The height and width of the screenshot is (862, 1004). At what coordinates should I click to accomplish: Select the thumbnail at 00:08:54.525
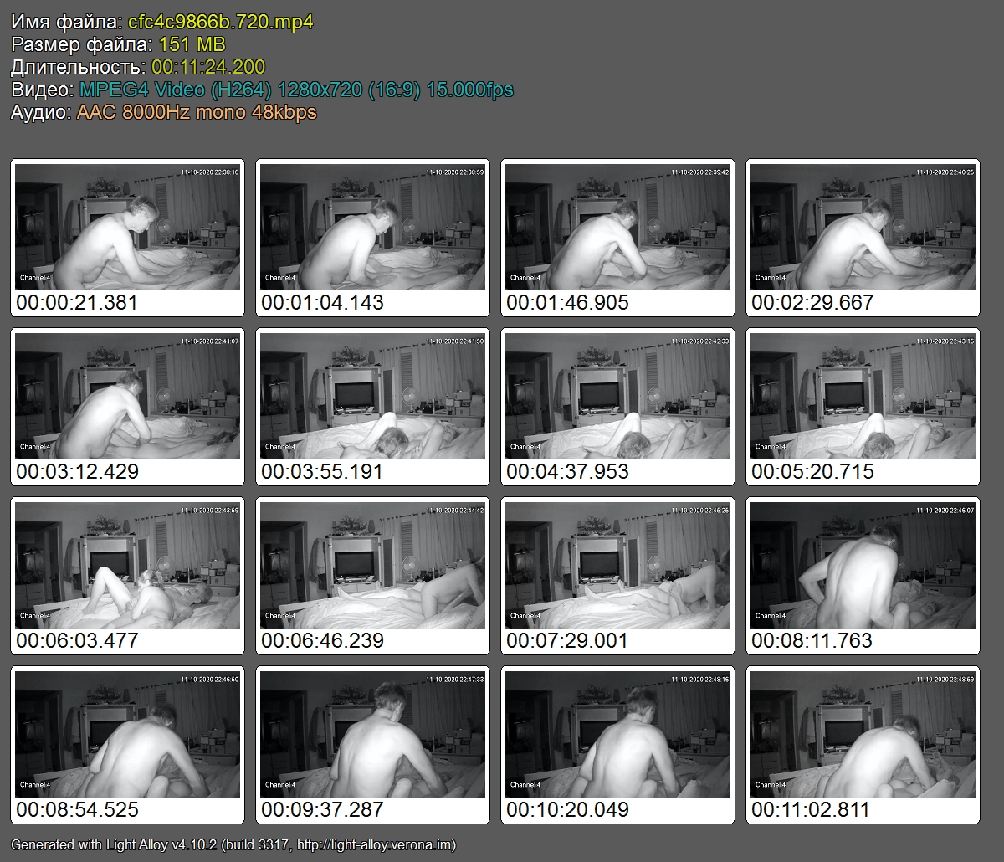[127, 734]
